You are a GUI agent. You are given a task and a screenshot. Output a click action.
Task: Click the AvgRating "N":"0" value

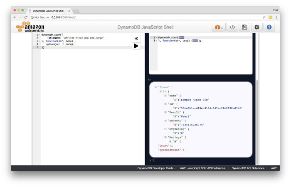(178, 133)
